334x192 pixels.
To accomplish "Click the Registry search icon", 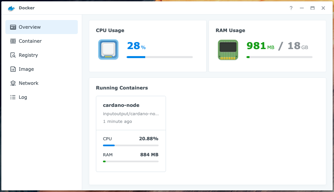I will click(13, 55).
